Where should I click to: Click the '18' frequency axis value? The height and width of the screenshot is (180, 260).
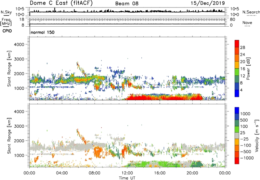(22, 19)
